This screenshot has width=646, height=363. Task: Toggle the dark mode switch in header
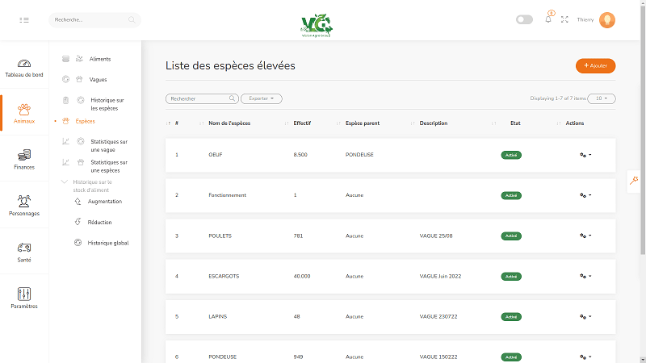[x=524, y=19]
